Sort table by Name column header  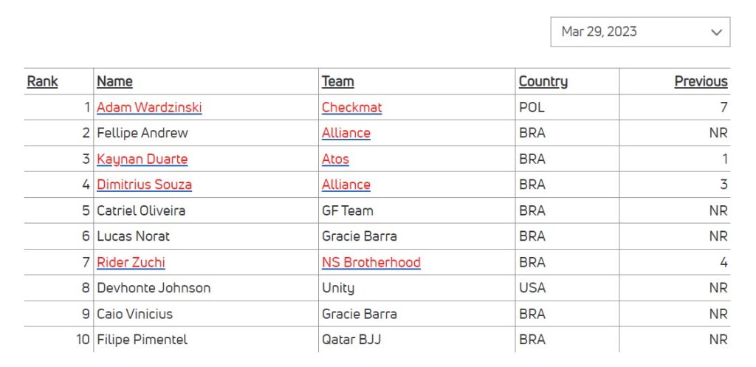pos(114,81)
